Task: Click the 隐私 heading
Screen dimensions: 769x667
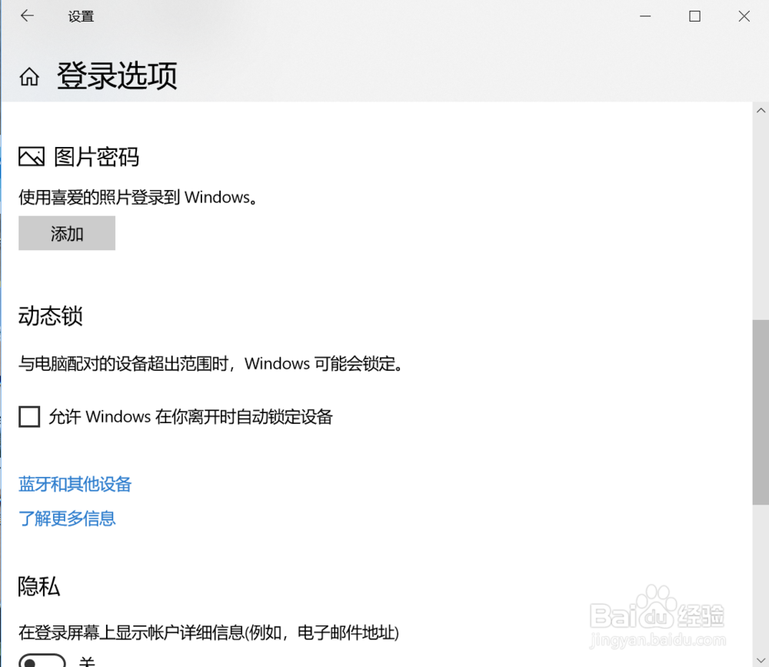Action: click(x=38, y=586)
